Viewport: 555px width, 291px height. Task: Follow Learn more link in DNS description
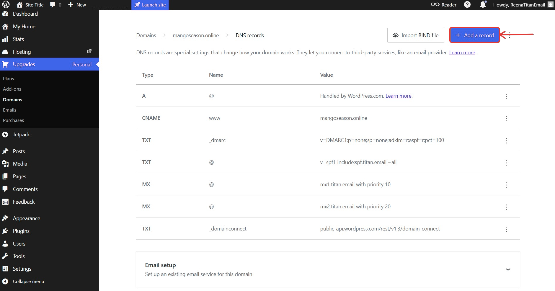pos(462,53)
